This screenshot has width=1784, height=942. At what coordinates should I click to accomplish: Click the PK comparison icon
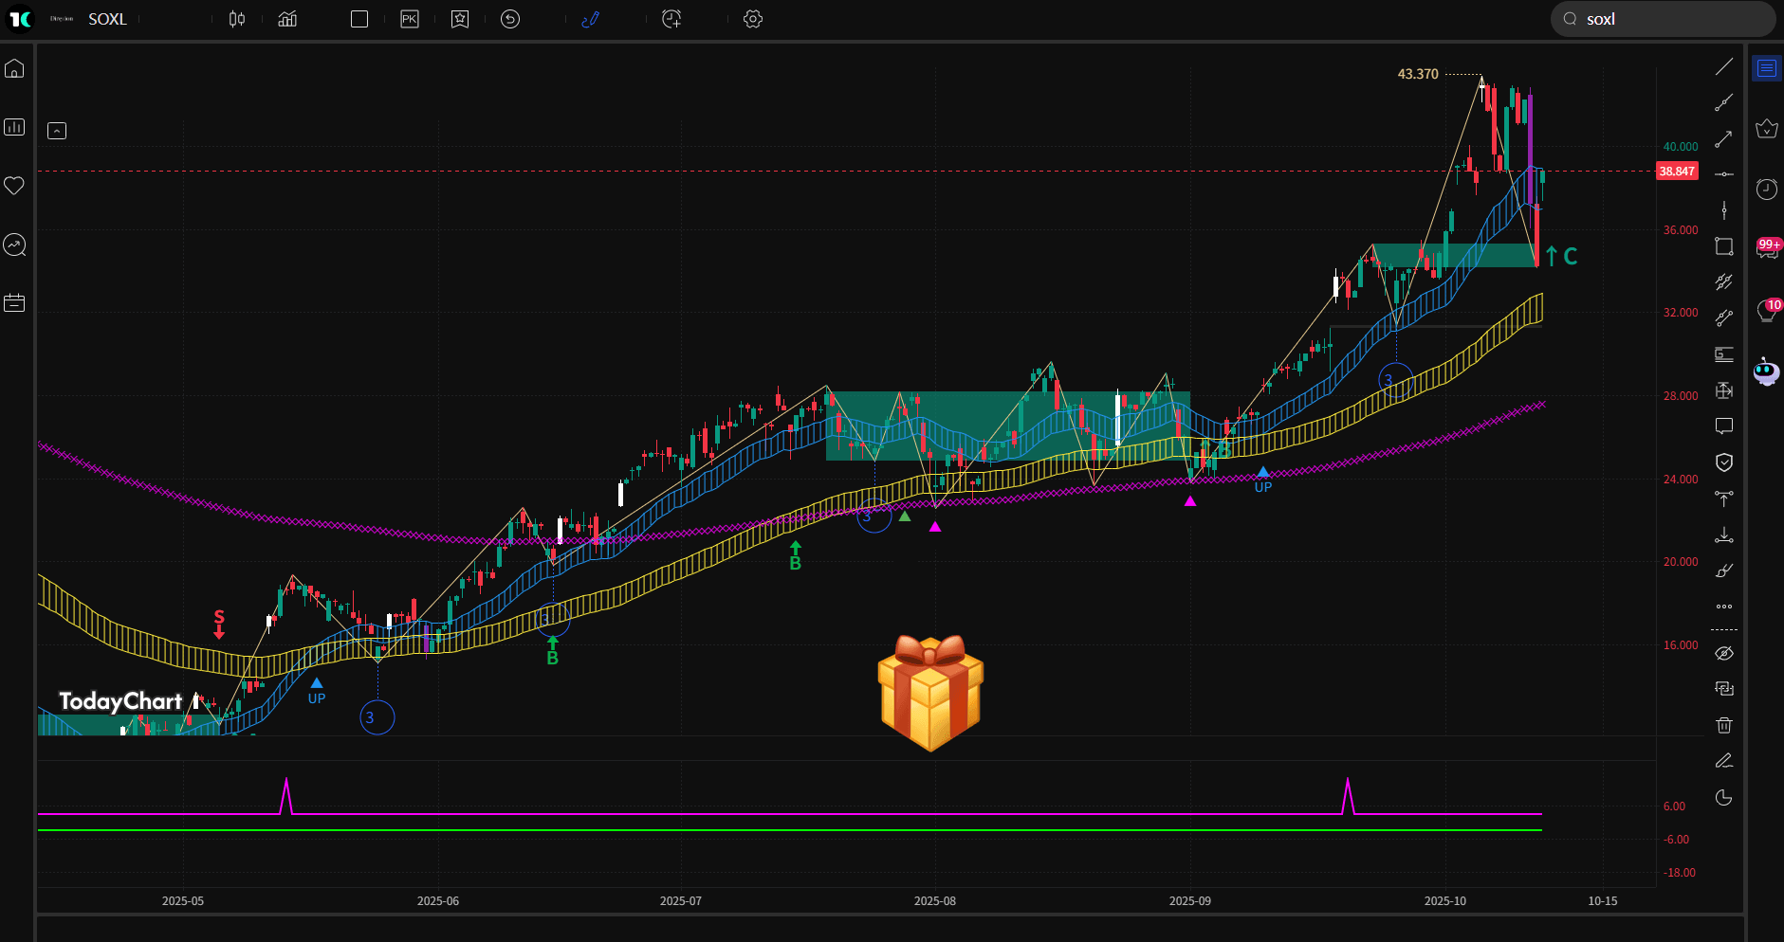click(x=410, y=19)
